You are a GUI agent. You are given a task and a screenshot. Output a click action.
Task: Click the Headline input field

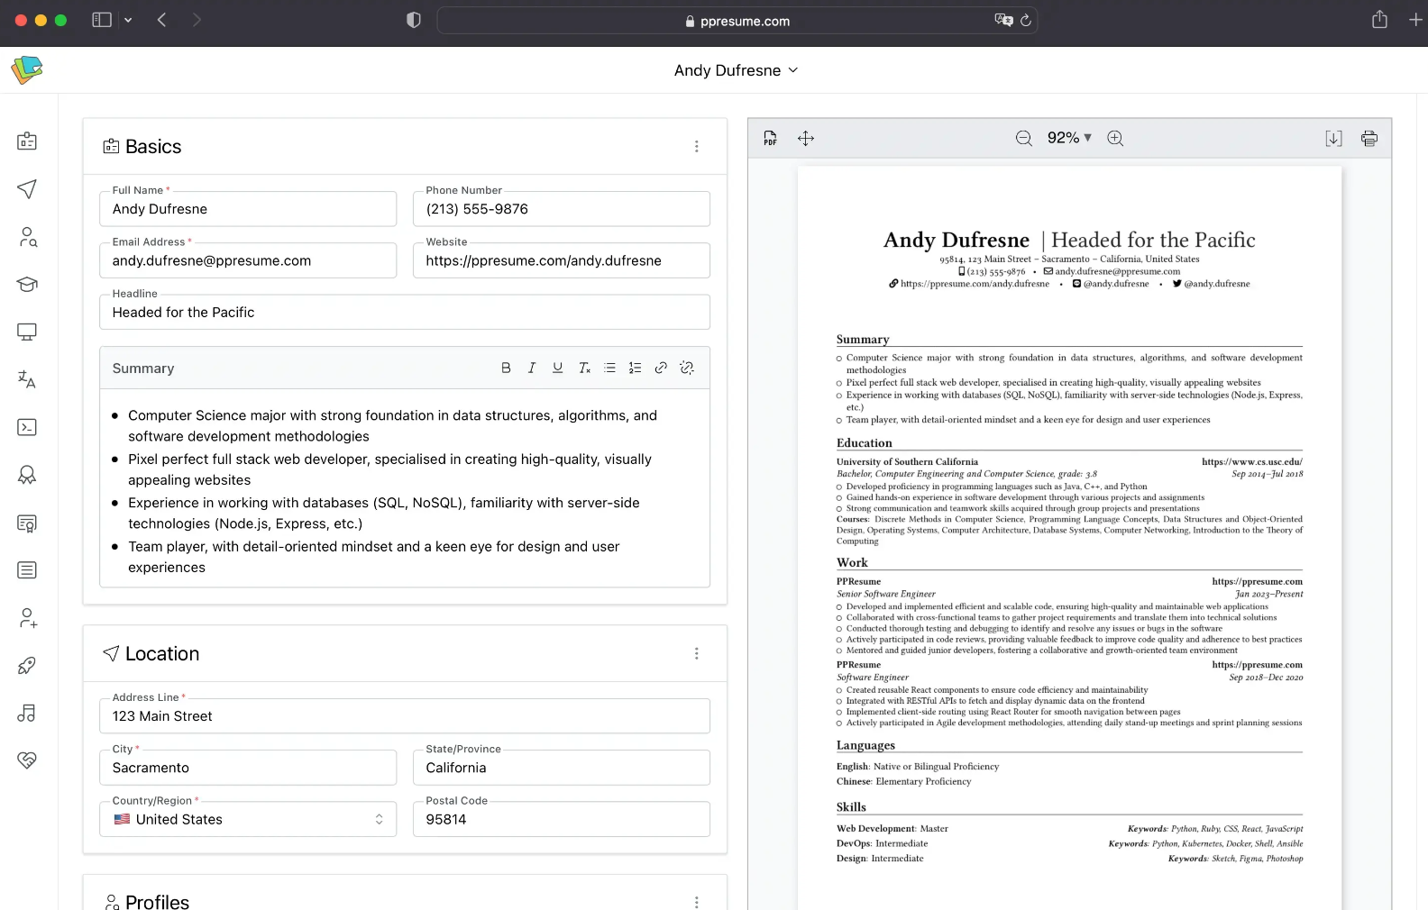[404, 313]
